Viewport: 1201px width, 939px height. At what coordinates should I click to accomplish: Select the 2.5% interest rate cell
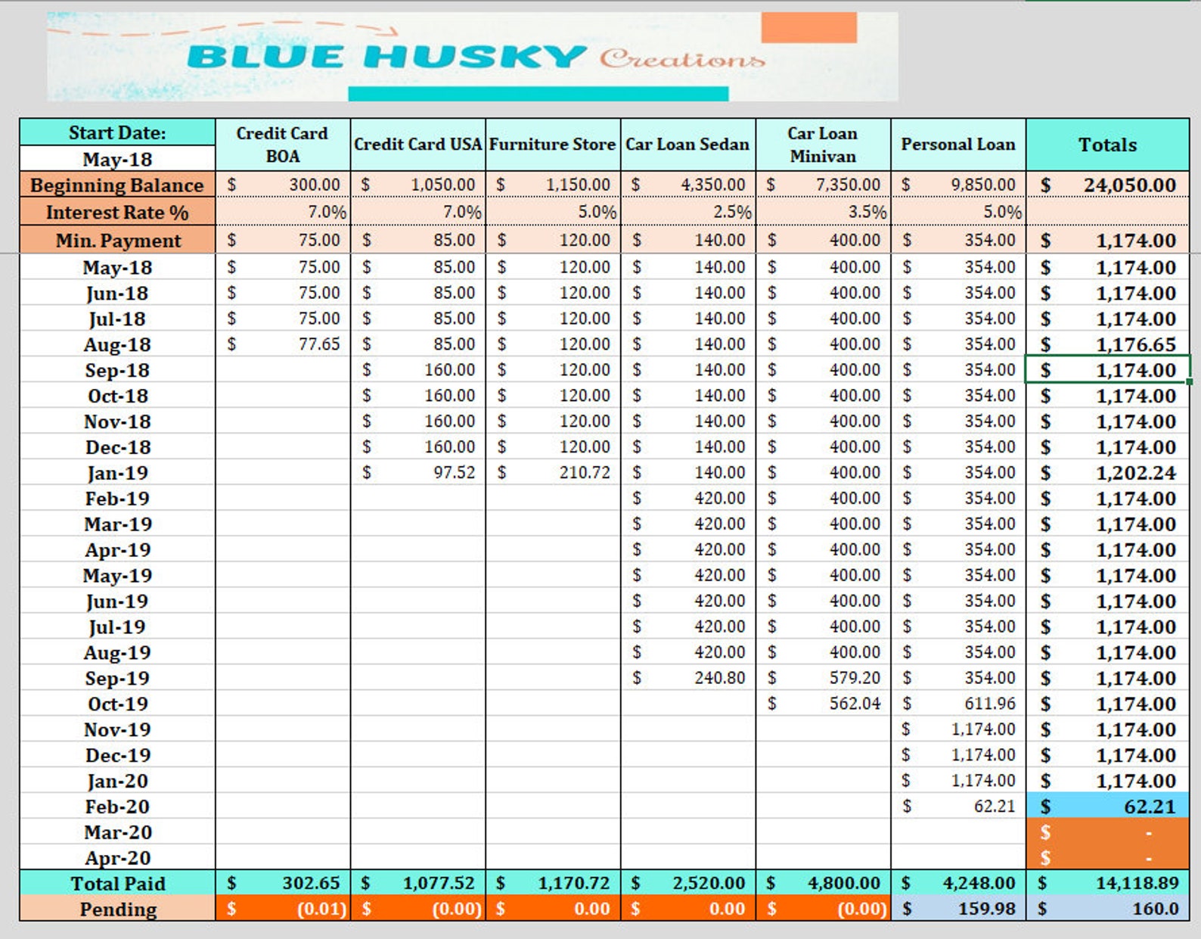click(x=687, y=212)
